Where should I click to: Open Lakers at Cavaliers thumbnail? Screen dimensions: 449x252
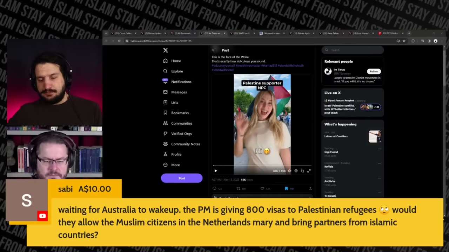pyautogui.click(x=375, y=136)
